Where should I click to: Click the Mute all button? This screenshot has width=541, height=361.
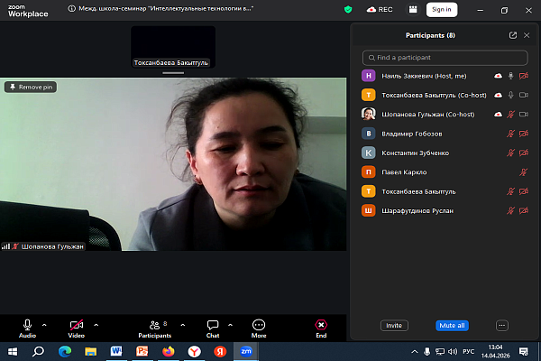(452, 325)
